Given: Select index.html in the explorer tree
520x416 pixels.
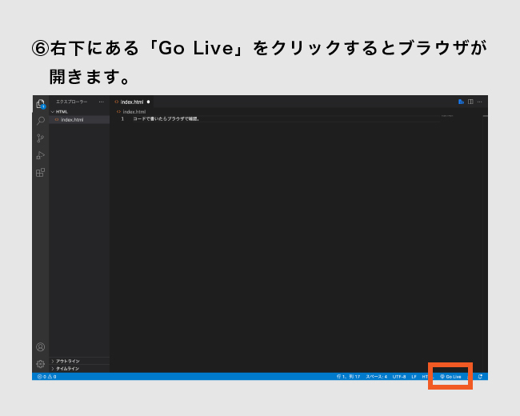Looking at the screenshot, I should click(x=72, y=120).
